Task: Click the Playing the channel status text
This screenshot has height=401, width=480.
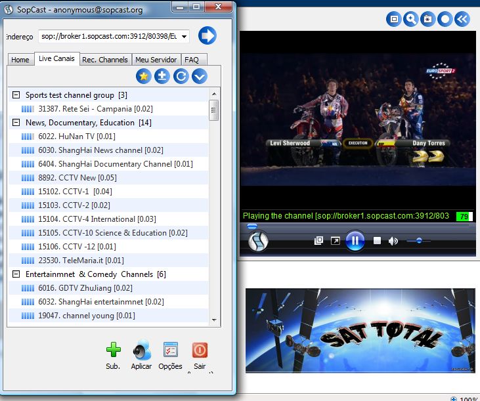Action: (x=346, y=216)
